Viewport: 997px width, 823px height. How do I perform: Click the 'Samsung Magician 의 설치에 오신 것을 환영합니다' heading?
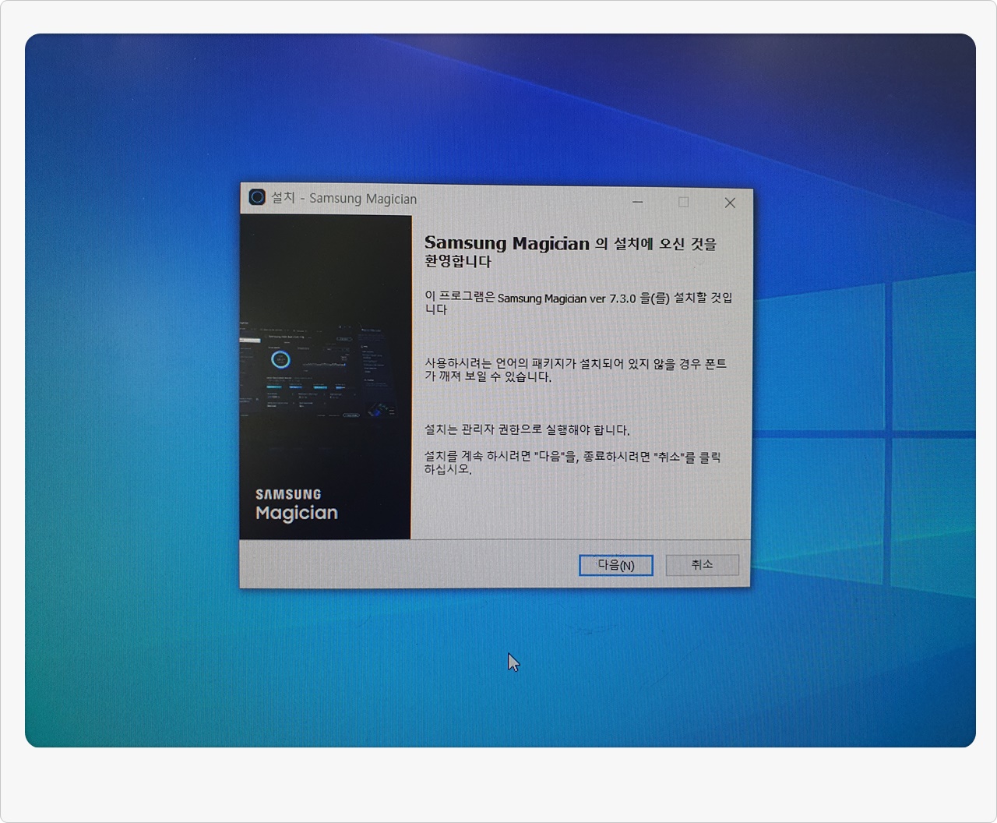pyautogui.click(x=570, y=252)
